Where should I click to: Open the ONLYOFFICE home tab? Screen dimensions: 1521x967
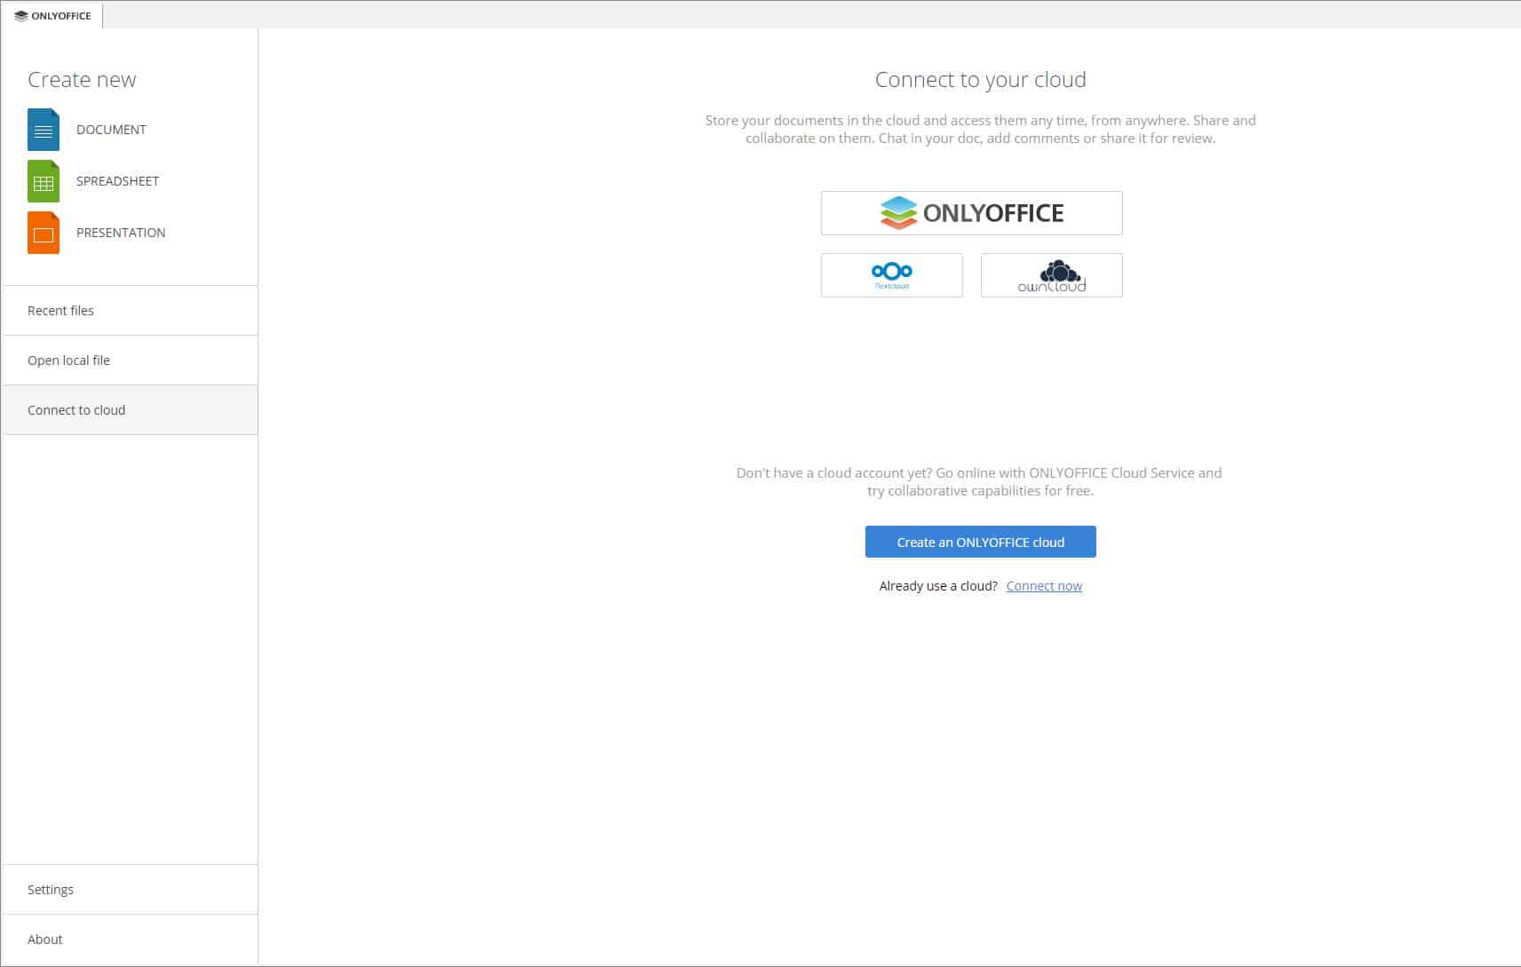tap(52, 15)
